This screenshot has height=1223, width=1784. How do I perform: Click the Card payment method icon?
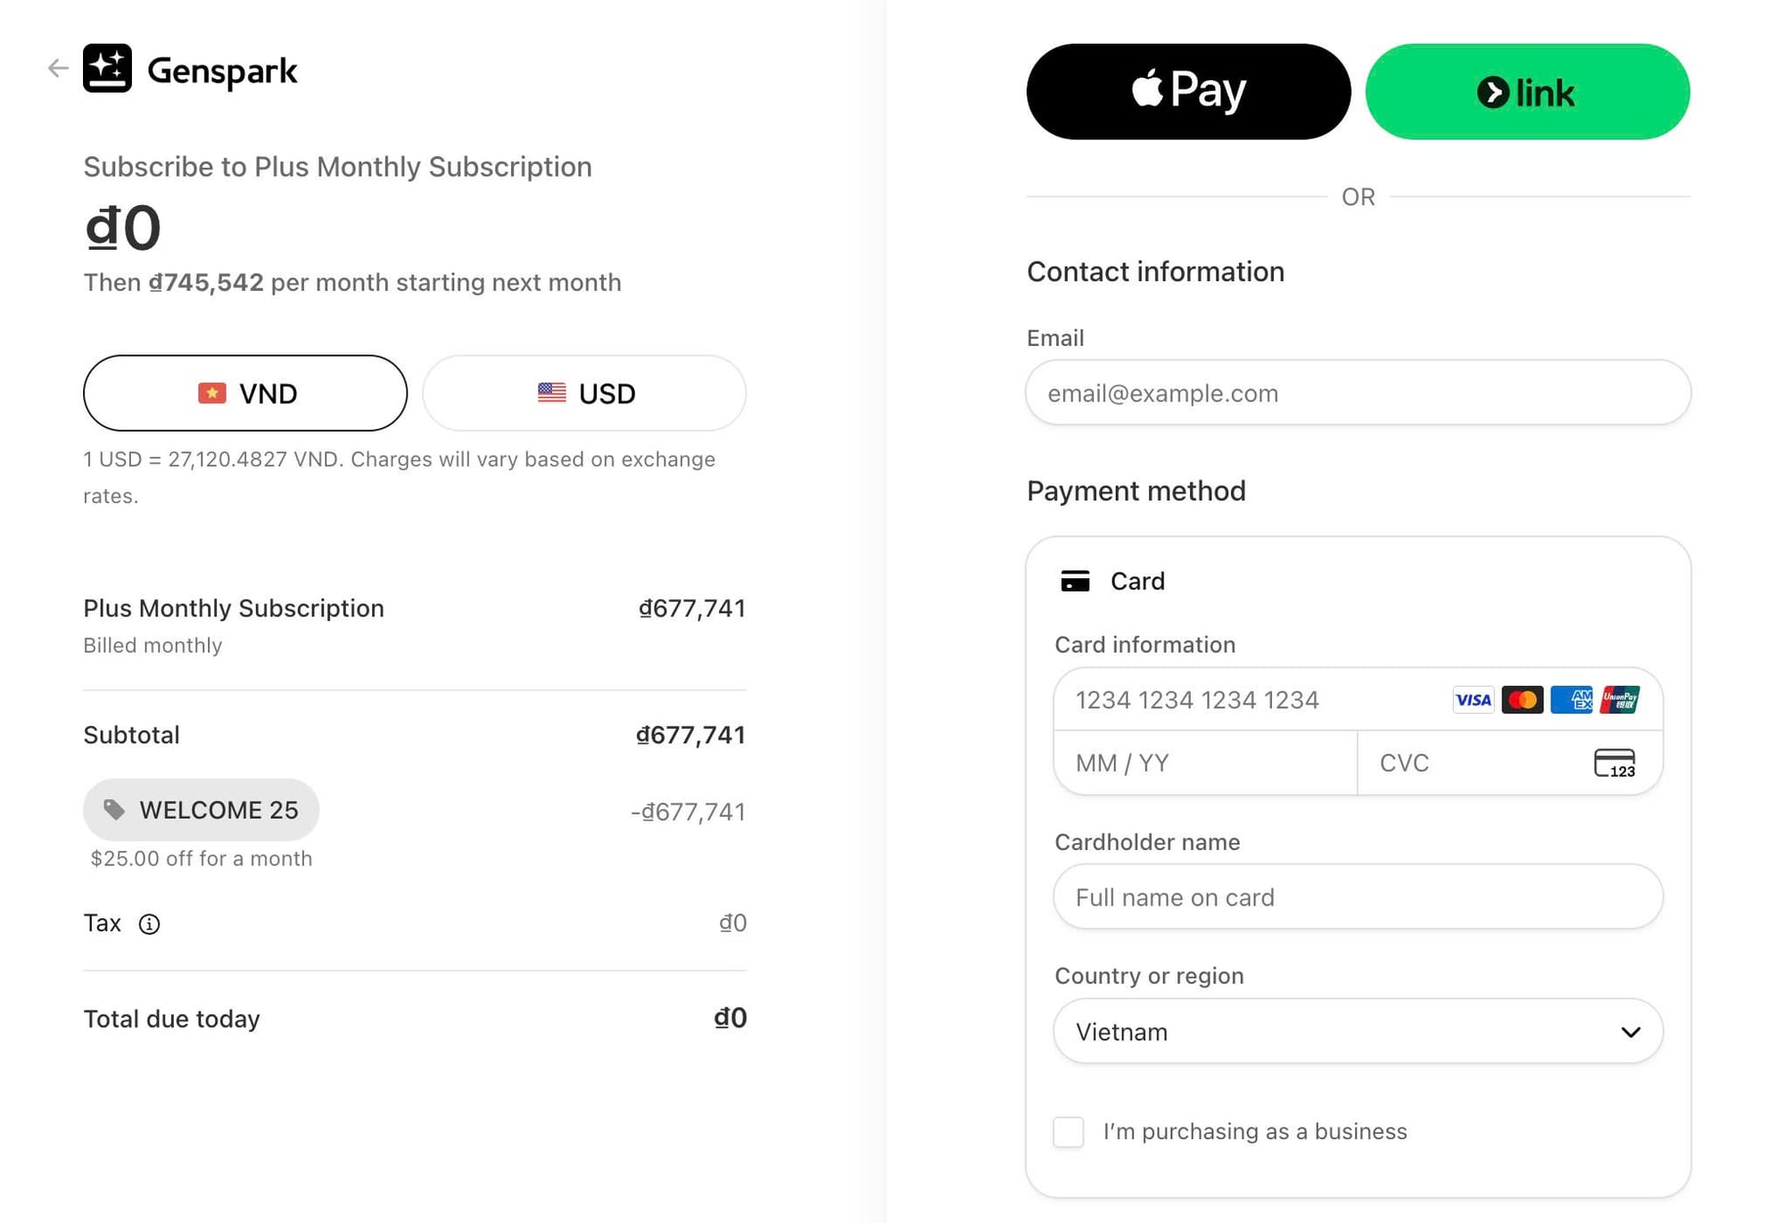pyautogui.click(x=1075, y=582)
